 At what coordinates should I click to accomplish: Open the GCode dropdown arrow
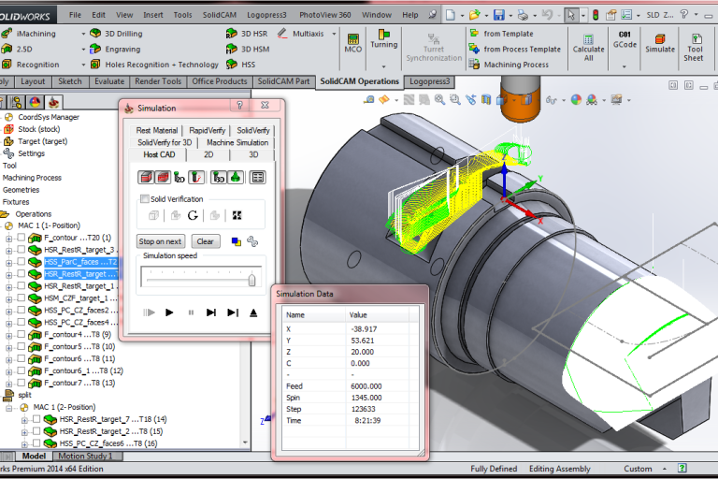click(x=625, y=66)
